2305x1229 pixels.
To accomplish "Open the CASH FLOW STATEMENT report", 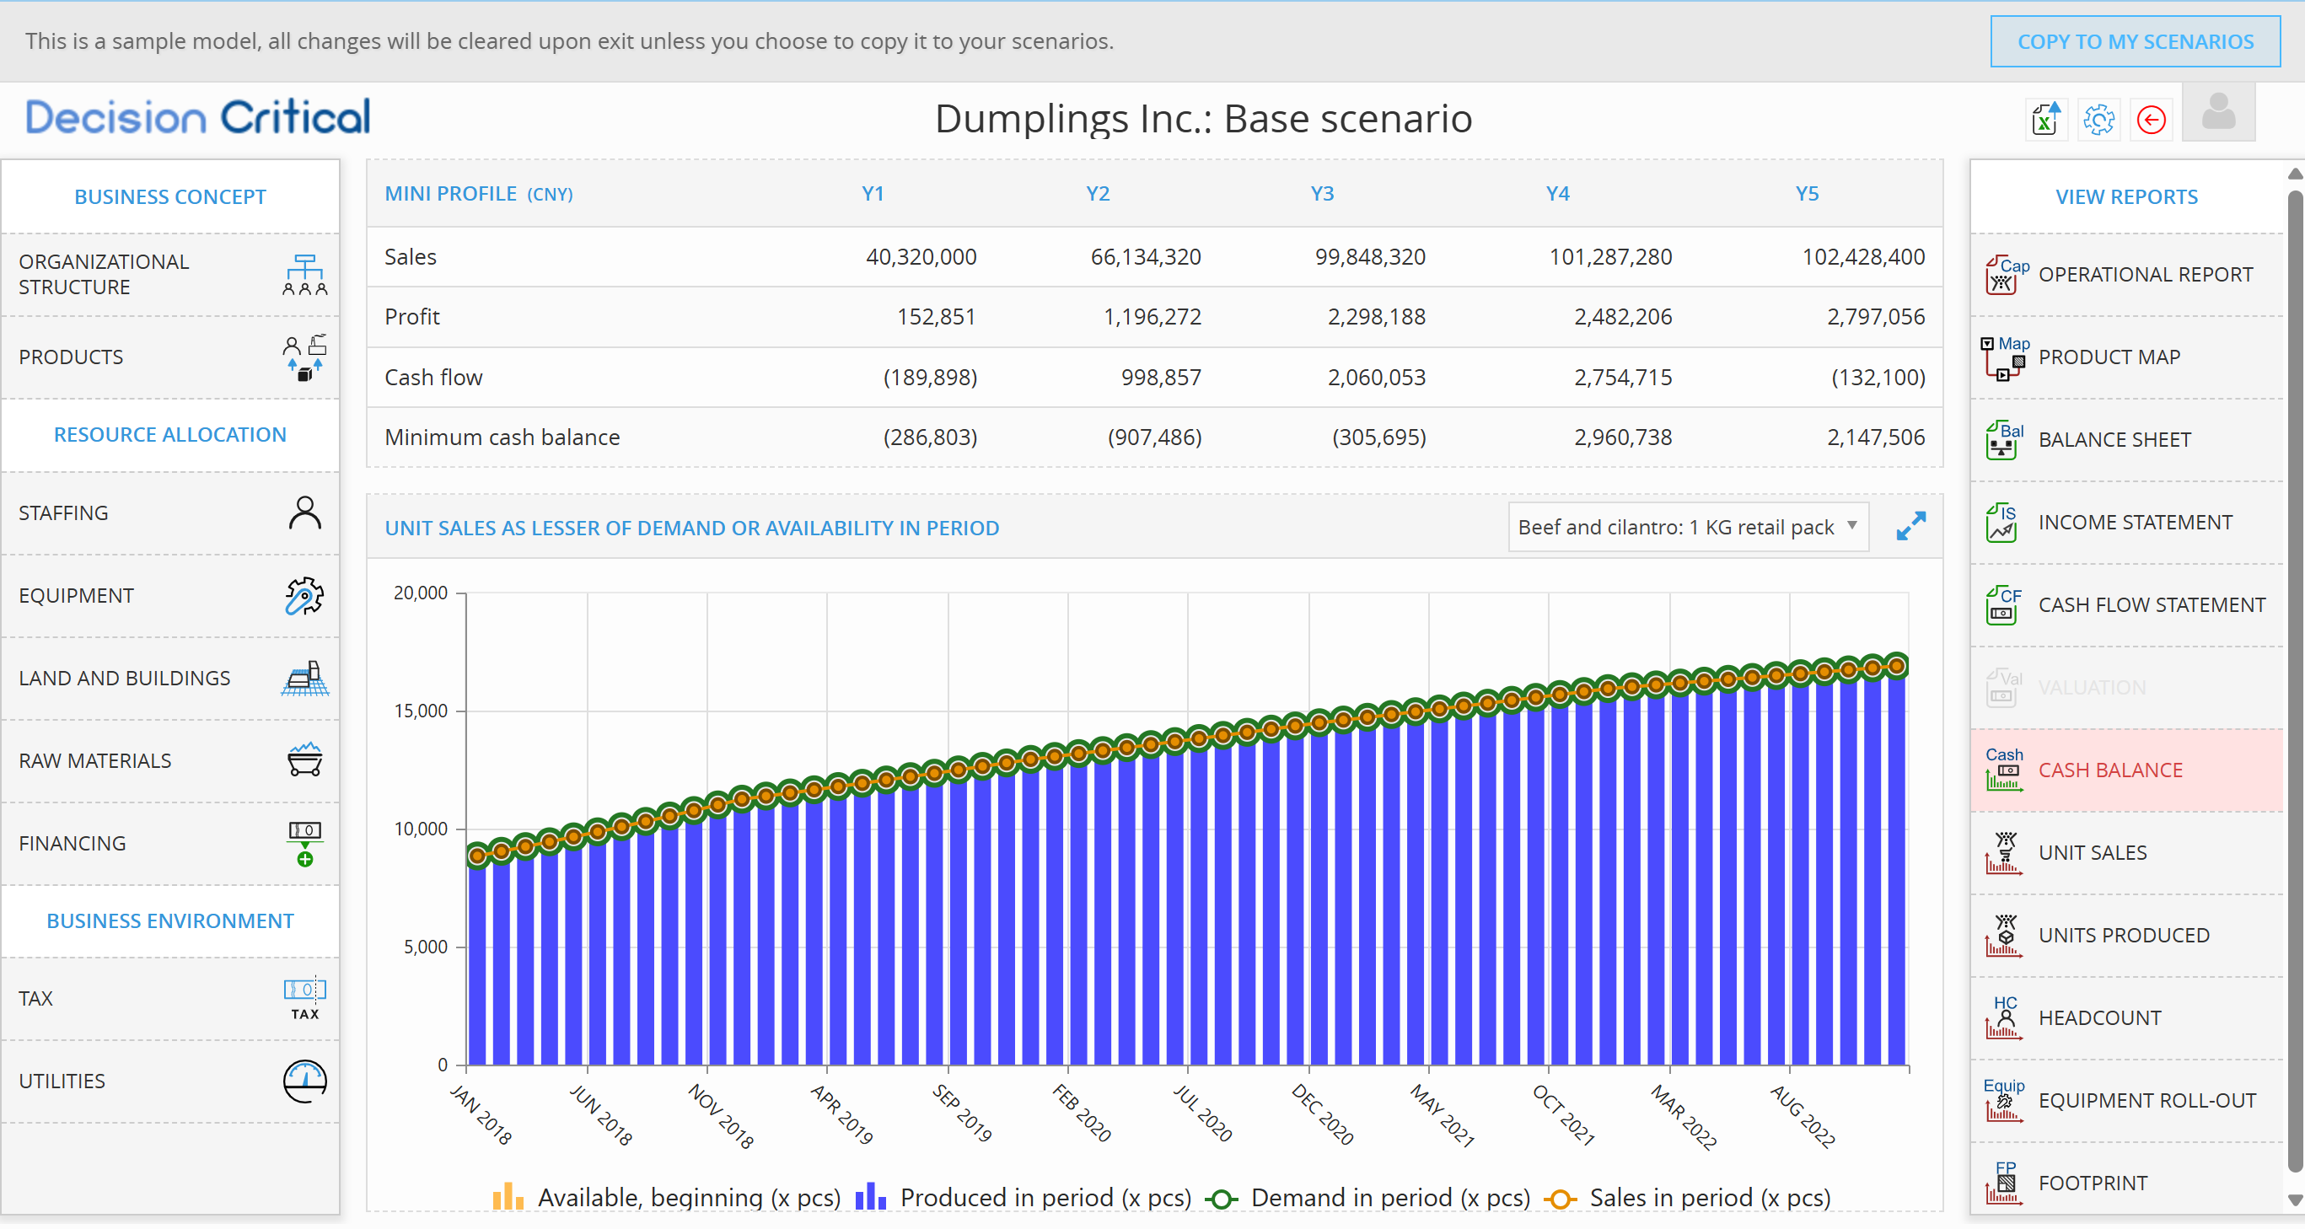I will [x=2127, y=604].
